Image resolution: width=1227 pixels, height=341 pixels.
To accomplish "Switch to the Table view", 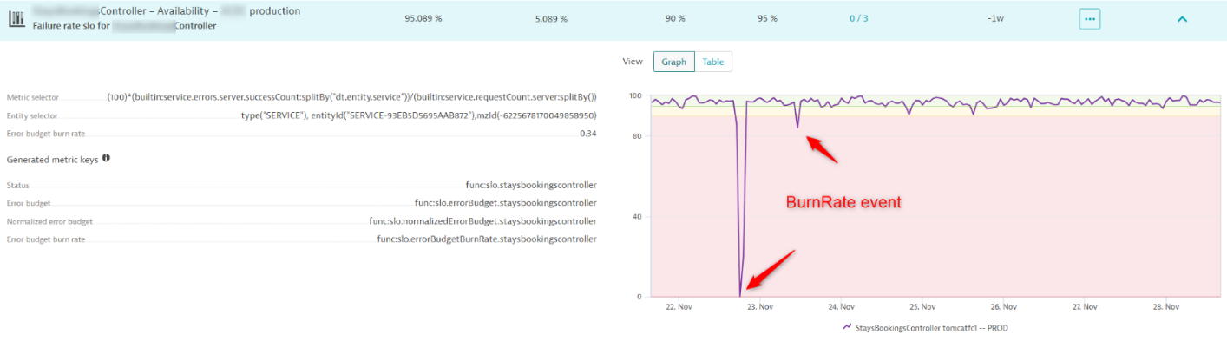I will [x=713, y=62].
